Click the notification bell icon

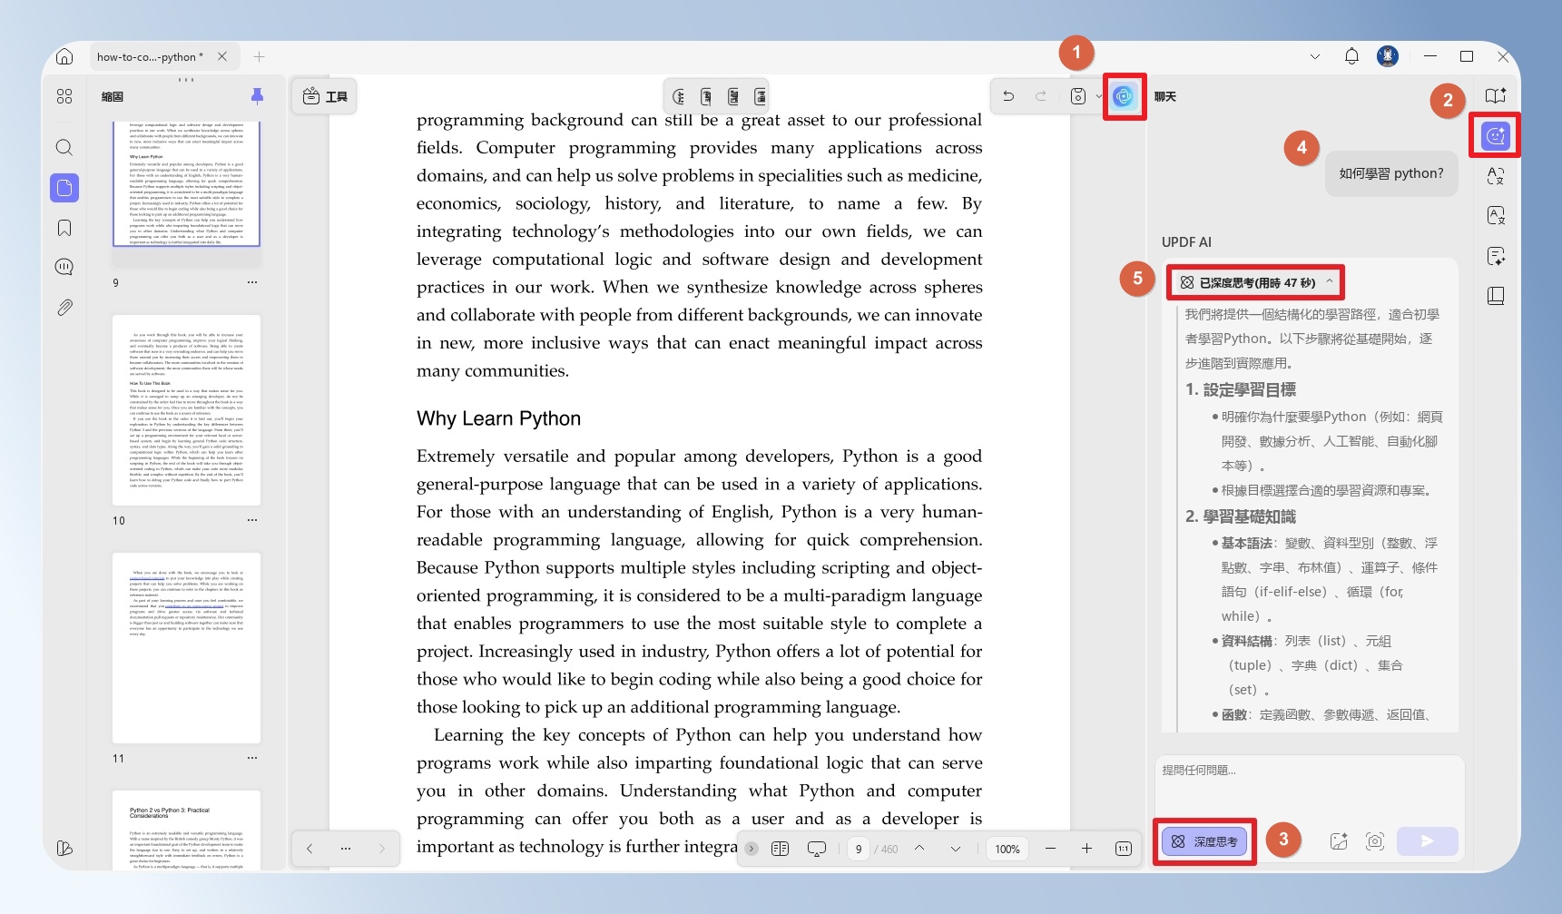1351,56
